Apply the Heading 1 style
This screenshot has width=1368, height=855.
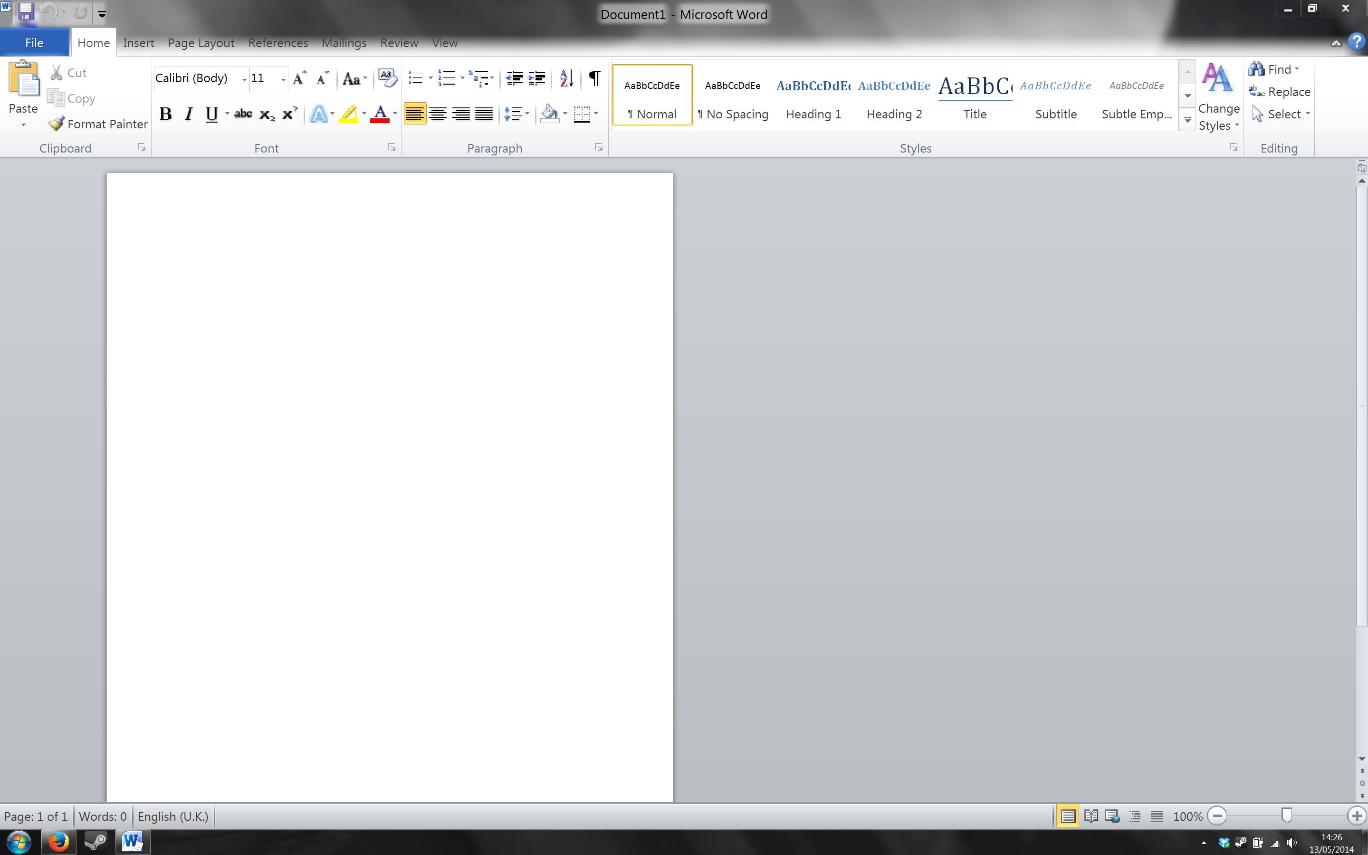(813, 95)
